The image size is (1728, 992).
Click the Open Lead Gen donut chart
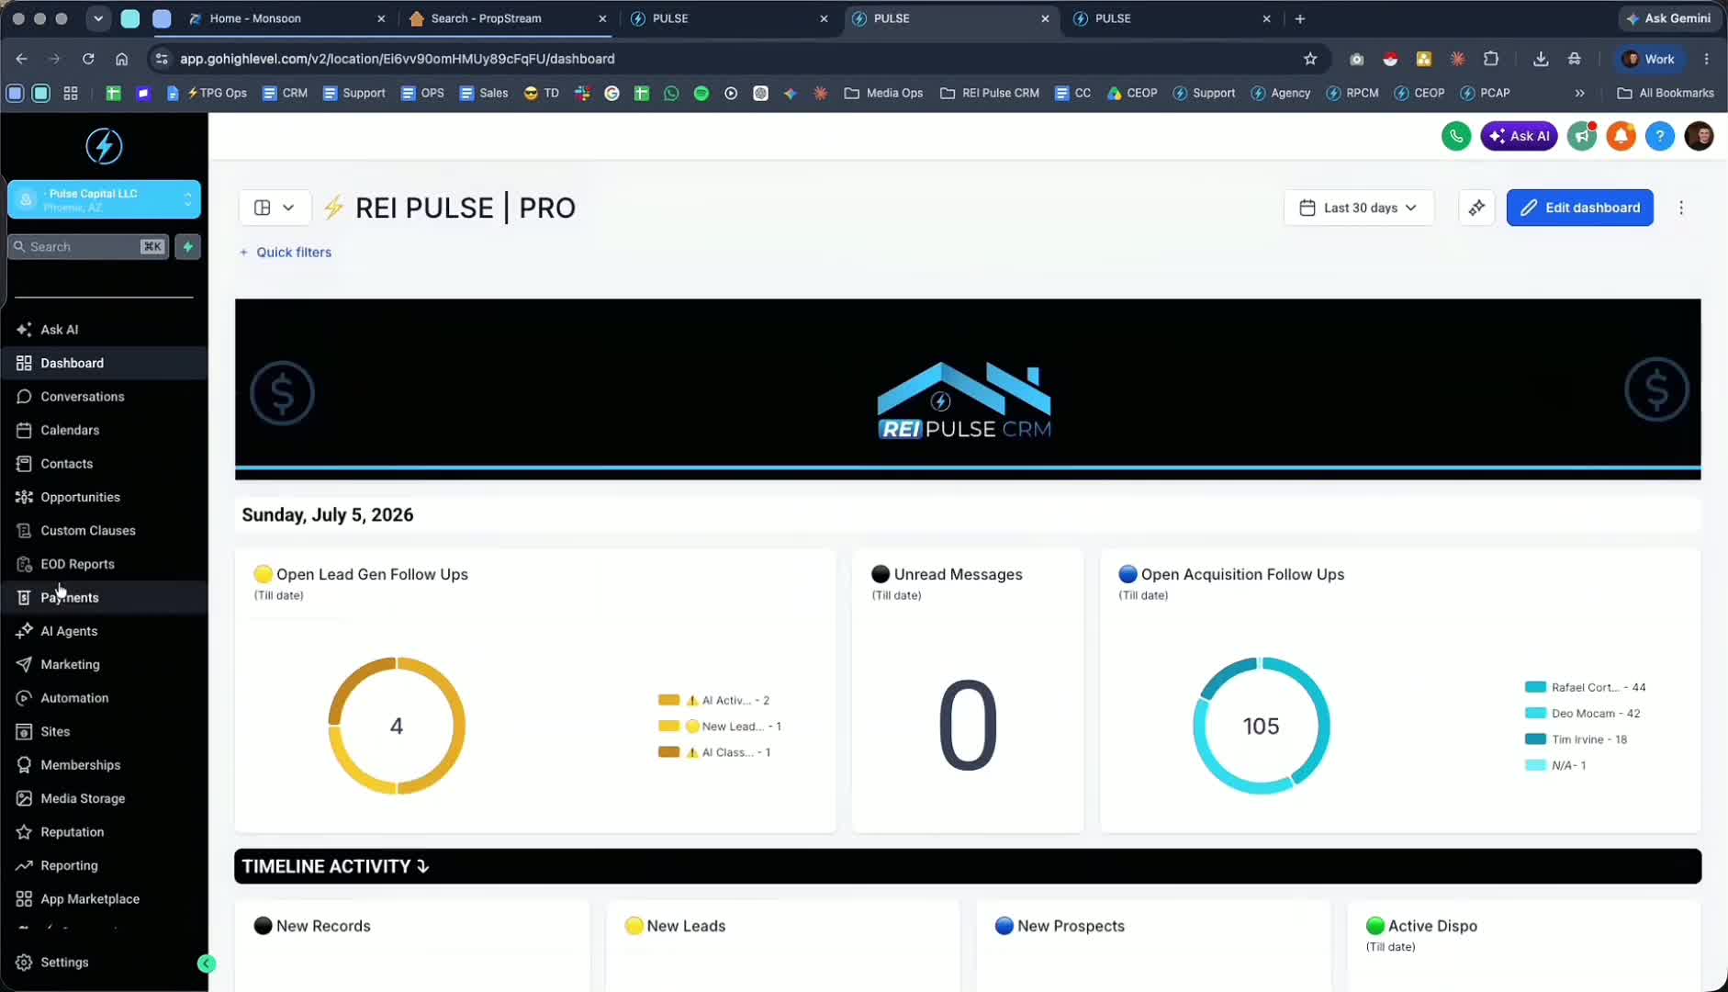coord(397,726)
